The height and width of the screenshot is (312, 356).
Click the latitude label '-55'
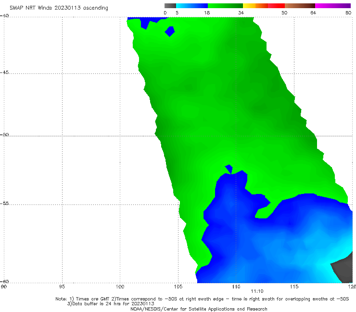click(4, 204)
